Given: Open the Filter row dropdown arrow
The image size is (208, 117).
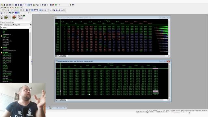Looking at the screenshot, I should pyautogui.click(x=31, y=25).
